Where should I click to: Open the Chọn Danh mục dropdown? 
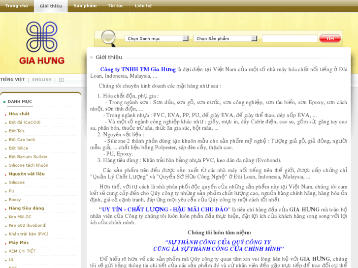pyautogui.click(x=156, y=38)
